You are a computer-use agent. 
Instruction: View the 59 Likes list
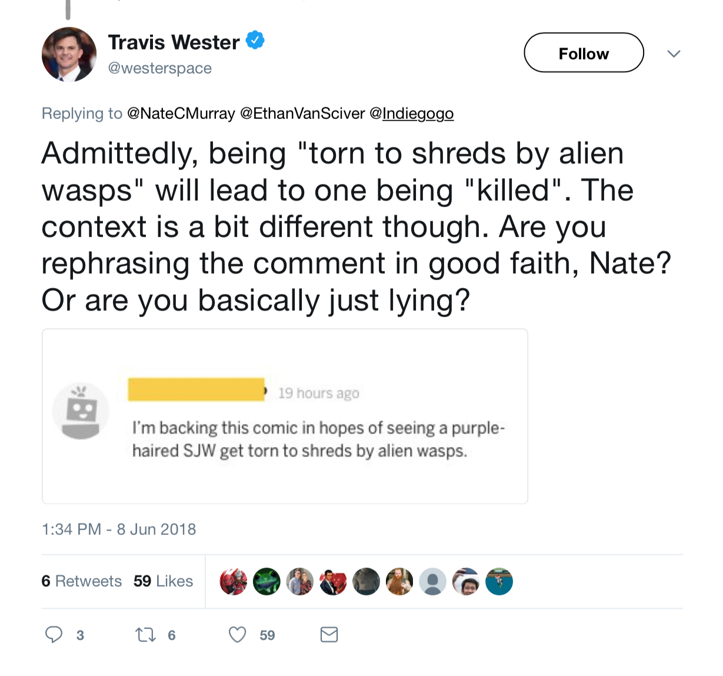163,581
